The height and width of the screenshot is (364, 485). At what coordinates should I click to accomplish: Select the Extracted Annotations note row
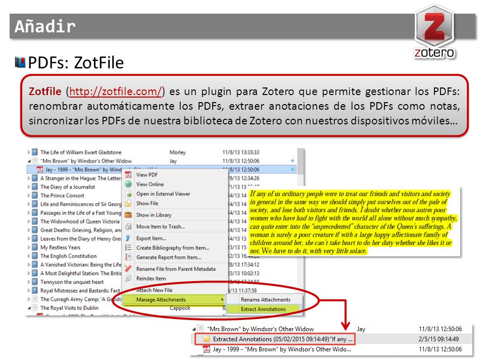pyautogui.click(x=332, y=339)
